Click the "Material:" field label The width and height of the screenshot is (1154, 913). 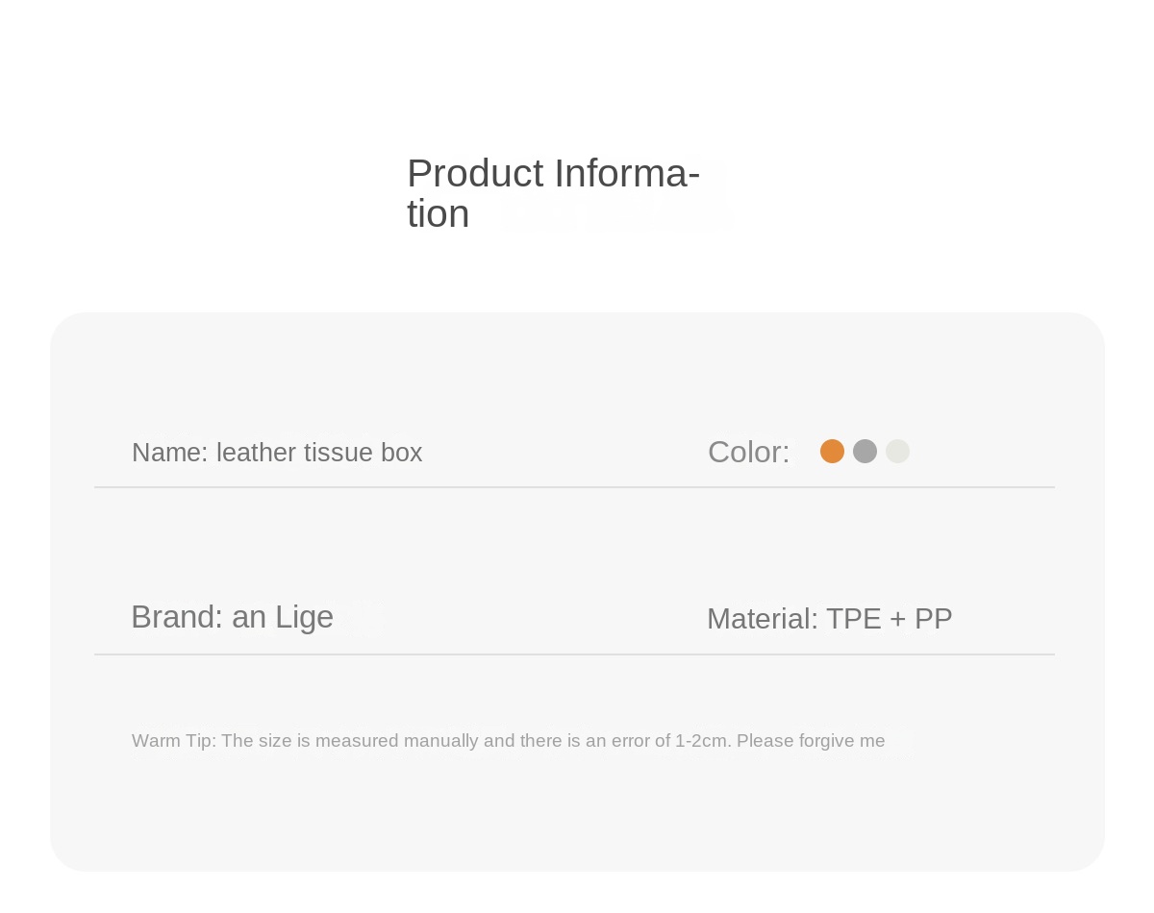tap(762, 619)
